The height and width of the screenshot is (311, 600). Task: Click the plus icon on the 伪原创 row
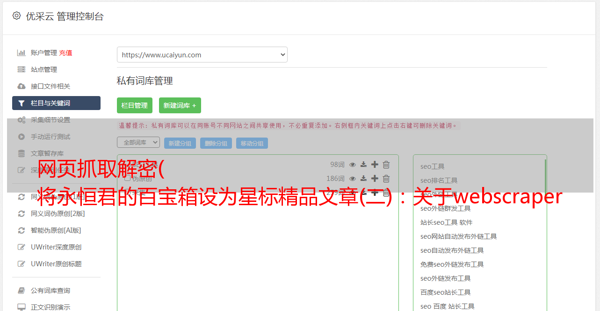(375, 179)
